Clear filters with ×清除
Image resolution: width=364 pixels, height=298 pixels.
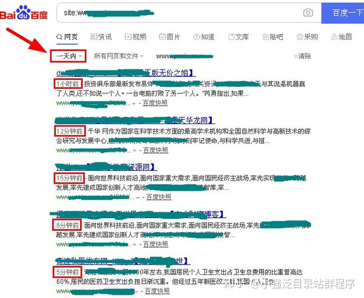(x=302, y=56)
